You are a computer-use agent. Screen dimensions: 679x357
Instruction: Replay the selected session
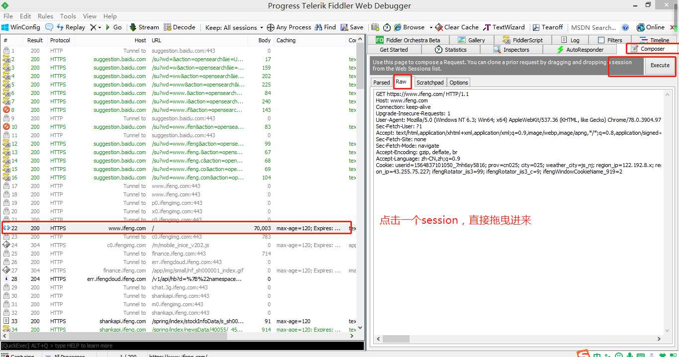[71, 27]
